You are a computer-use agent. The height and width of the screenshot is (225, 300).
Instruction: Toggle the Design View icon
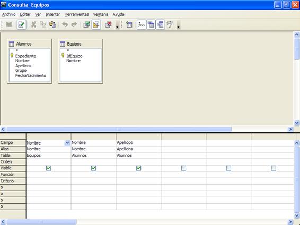(96, 24)
